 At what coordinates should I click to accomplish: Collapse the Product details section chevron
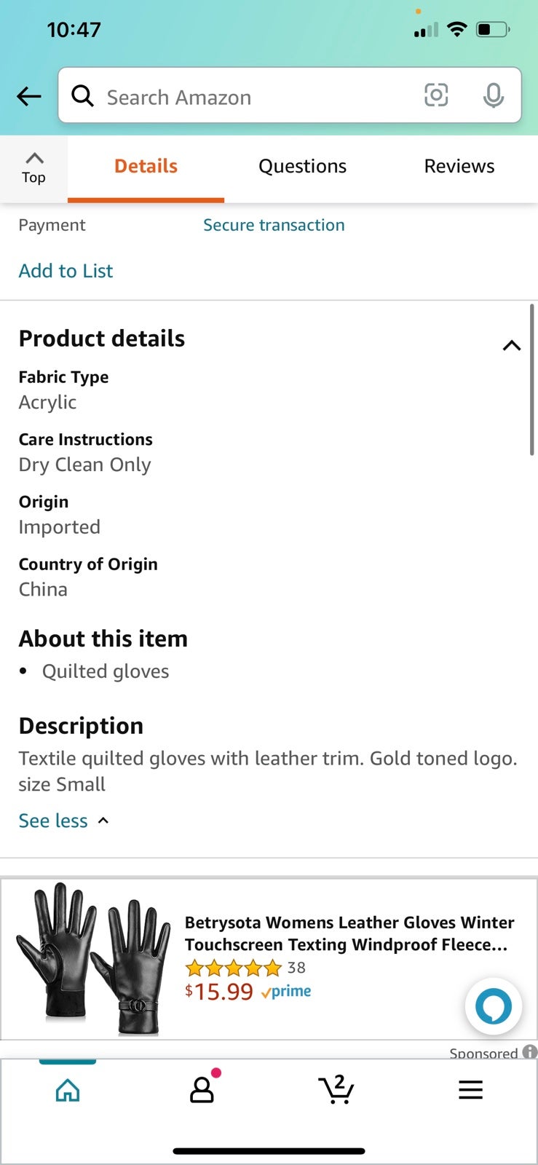pos(512,345)
